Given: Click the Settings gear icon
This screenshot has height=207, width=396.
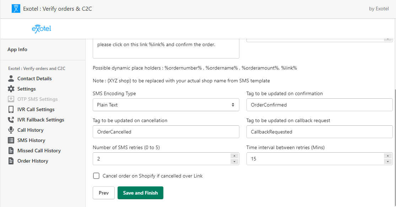Looking at the screenshot, I should pyautogui.click(x=11, y=89).
